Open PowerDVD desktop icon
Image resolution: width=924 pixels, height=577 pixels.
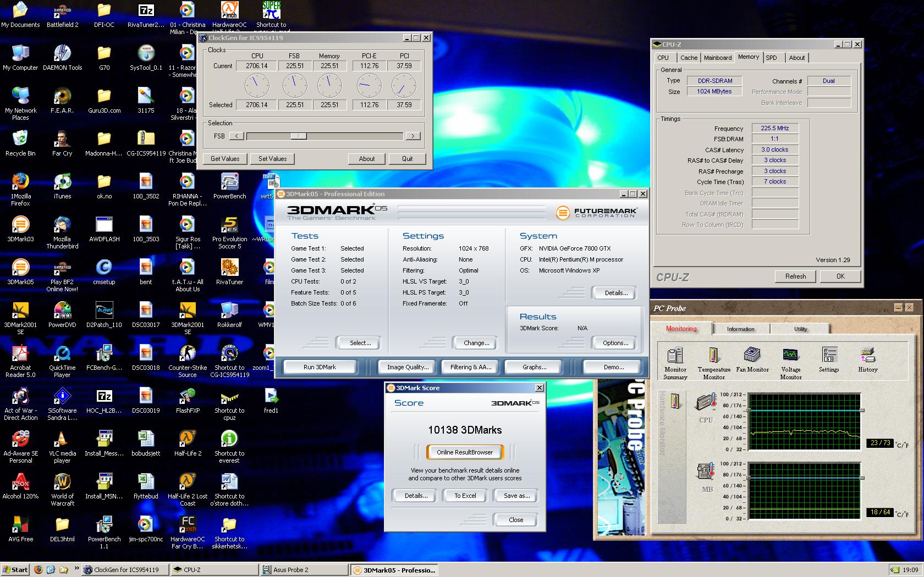pos(62,315)
